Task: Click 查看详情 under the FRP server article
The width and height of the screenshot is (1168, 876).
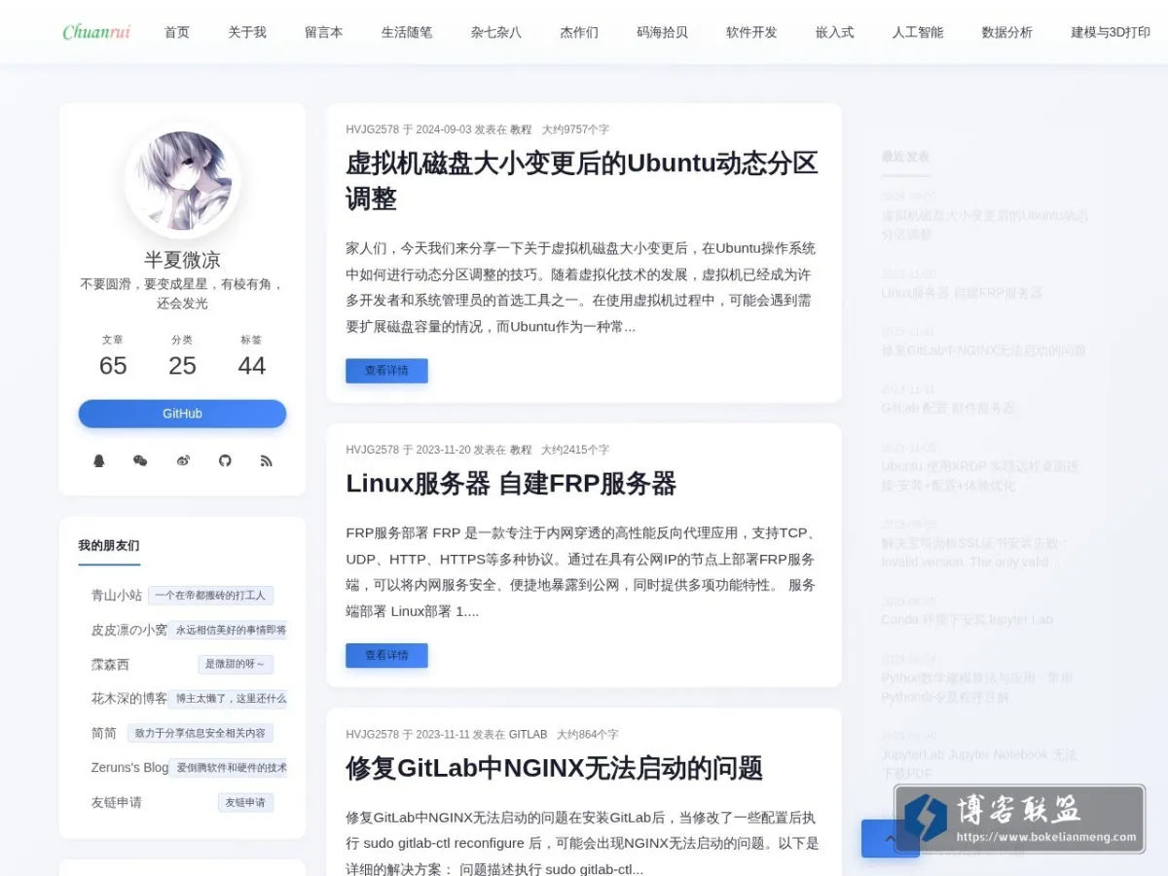Action: pos(386,655)
